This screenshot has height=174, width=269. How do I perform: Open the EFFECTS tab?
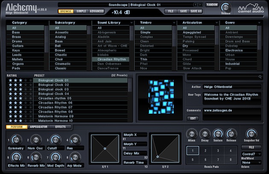coord(60,127)
